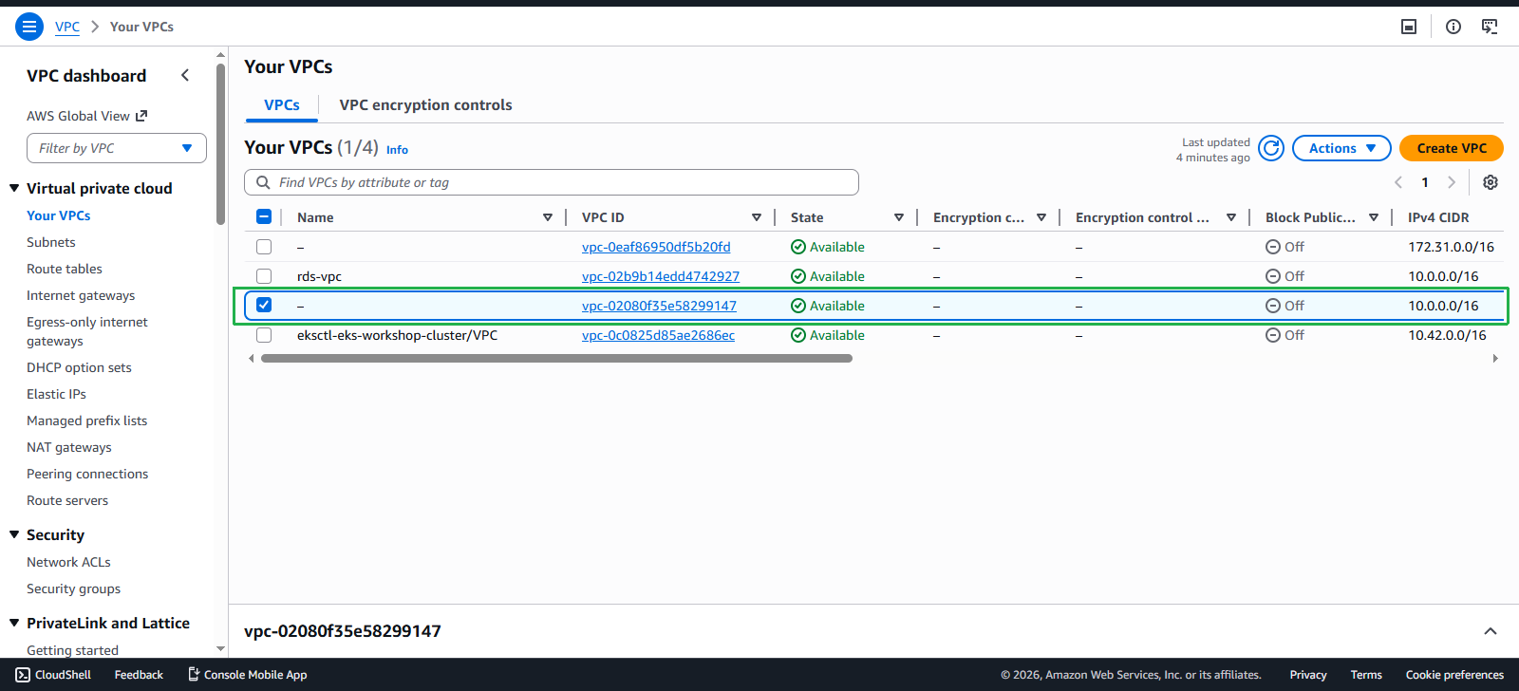Open CloudShell from the footer
Screen dimensions: 1519x691
coord(54,675)
